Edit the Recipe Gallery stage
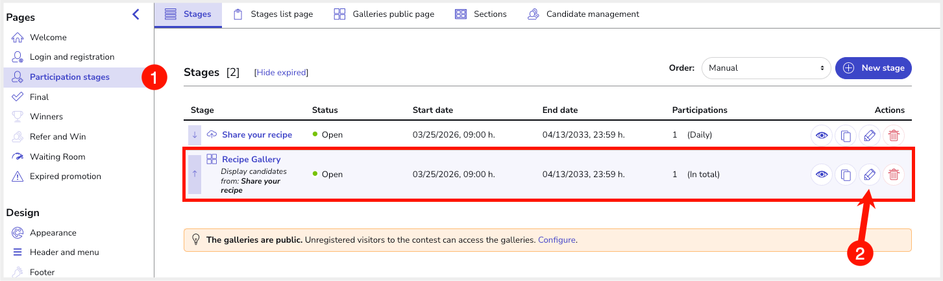The width and height of the screenshot is (943, 281). [x=870, y=175]
